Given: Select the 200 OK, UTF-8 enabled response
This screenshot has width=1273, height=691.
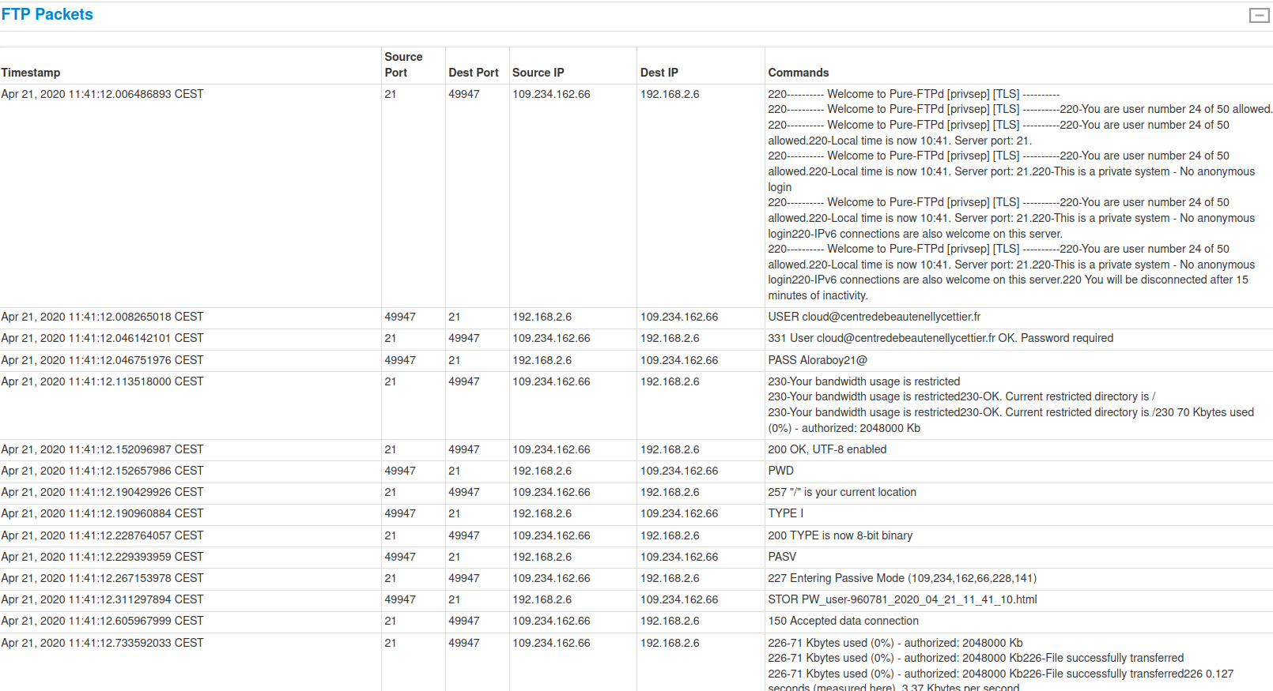Looking at the screenshot, I should point(827,449).
